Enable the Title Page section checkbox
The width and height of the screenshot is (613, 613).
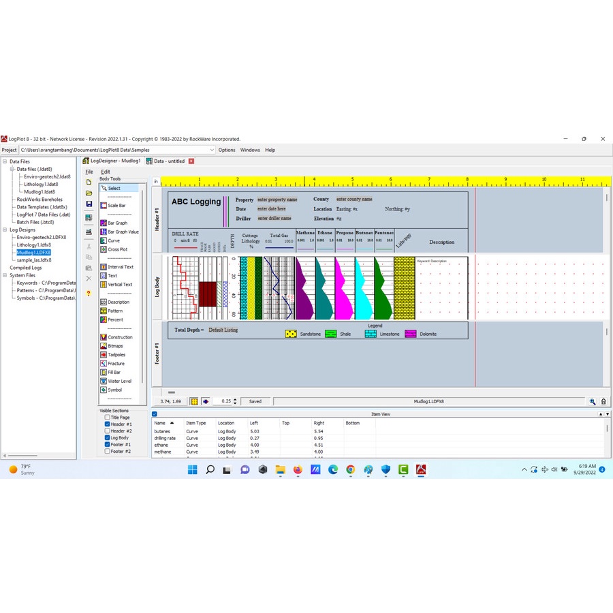108,417
